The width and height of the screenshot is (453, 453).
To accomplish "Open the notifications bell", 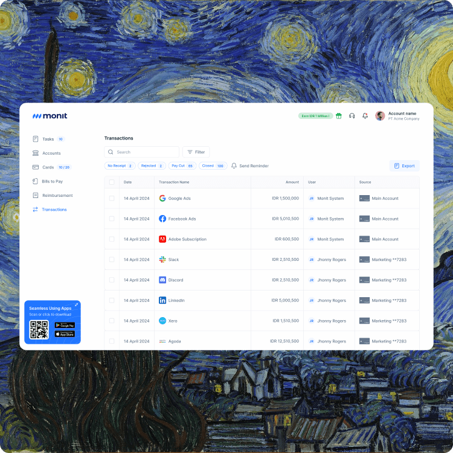I will click(x=365, y=116).
